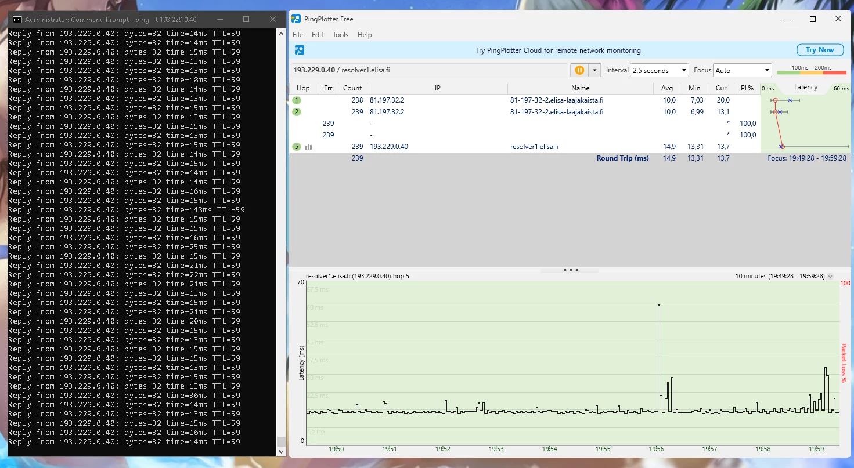Click the tall latency spike at 19:56 on the graph

point(659,358)
